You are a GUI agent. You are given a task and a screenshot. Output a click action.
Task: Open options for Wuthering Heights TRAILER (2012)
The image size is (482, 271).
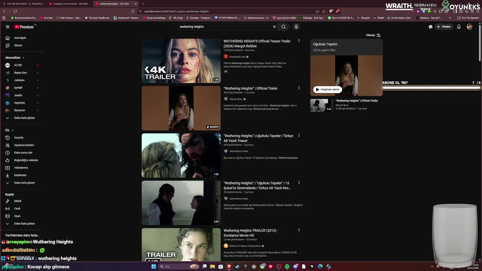pyautogui.click(x=299, y=230)
